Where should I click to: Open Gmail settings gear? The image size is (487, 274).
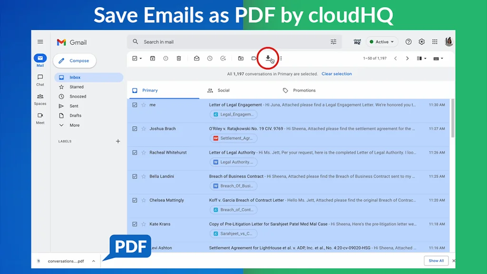pyautogui.click(x=421, y=42)
